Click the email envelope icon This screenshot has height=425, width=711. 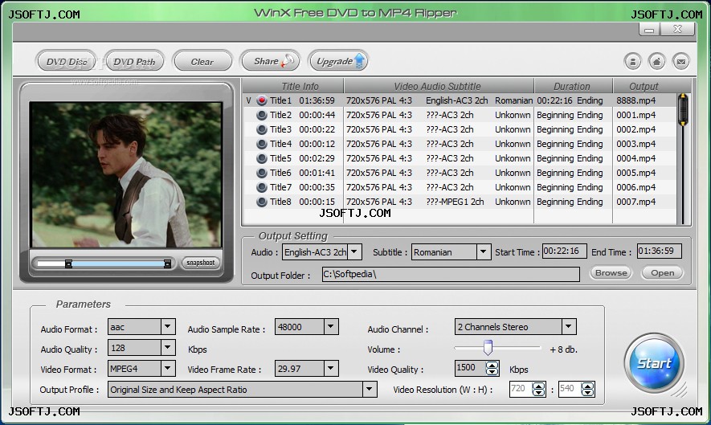(x=680, y=61)
